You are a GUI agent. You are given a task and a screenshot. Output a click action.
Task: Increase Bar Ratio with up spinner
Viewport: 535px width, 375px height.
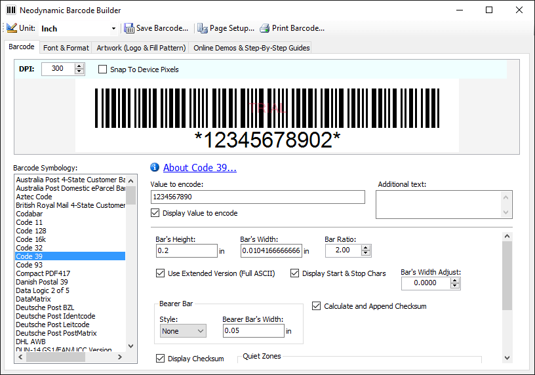coord(366,248)
